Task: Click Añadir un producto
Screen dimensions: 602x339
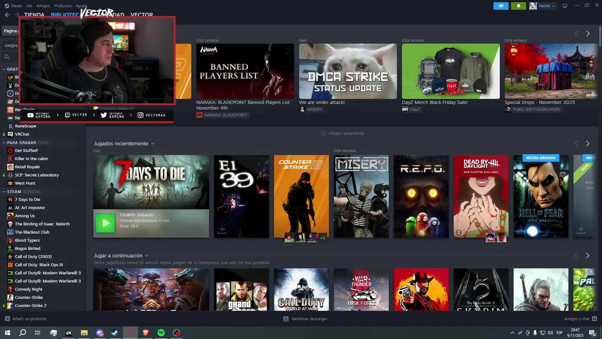Action: coord(29,319)
